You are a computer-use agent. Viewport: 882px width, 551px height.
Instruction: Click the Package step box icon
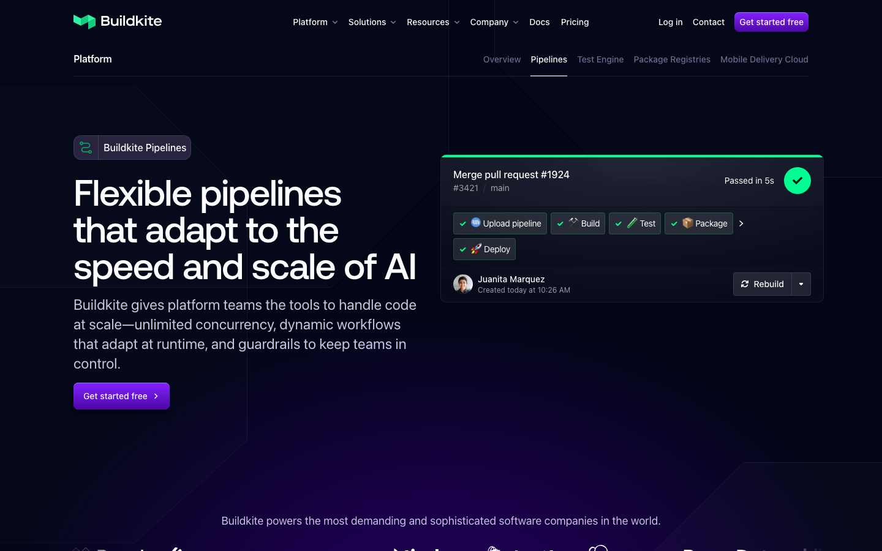[x=688, y=223]
